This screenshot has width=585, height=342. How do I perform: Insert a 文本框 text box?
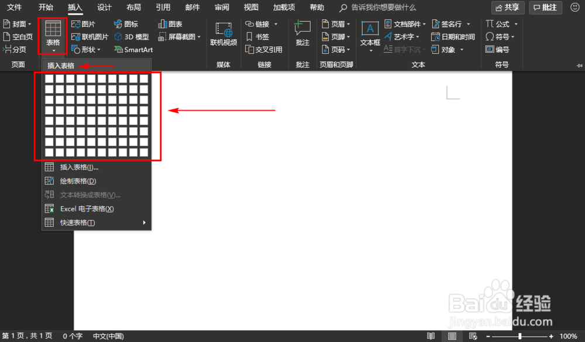click(370, 36)
